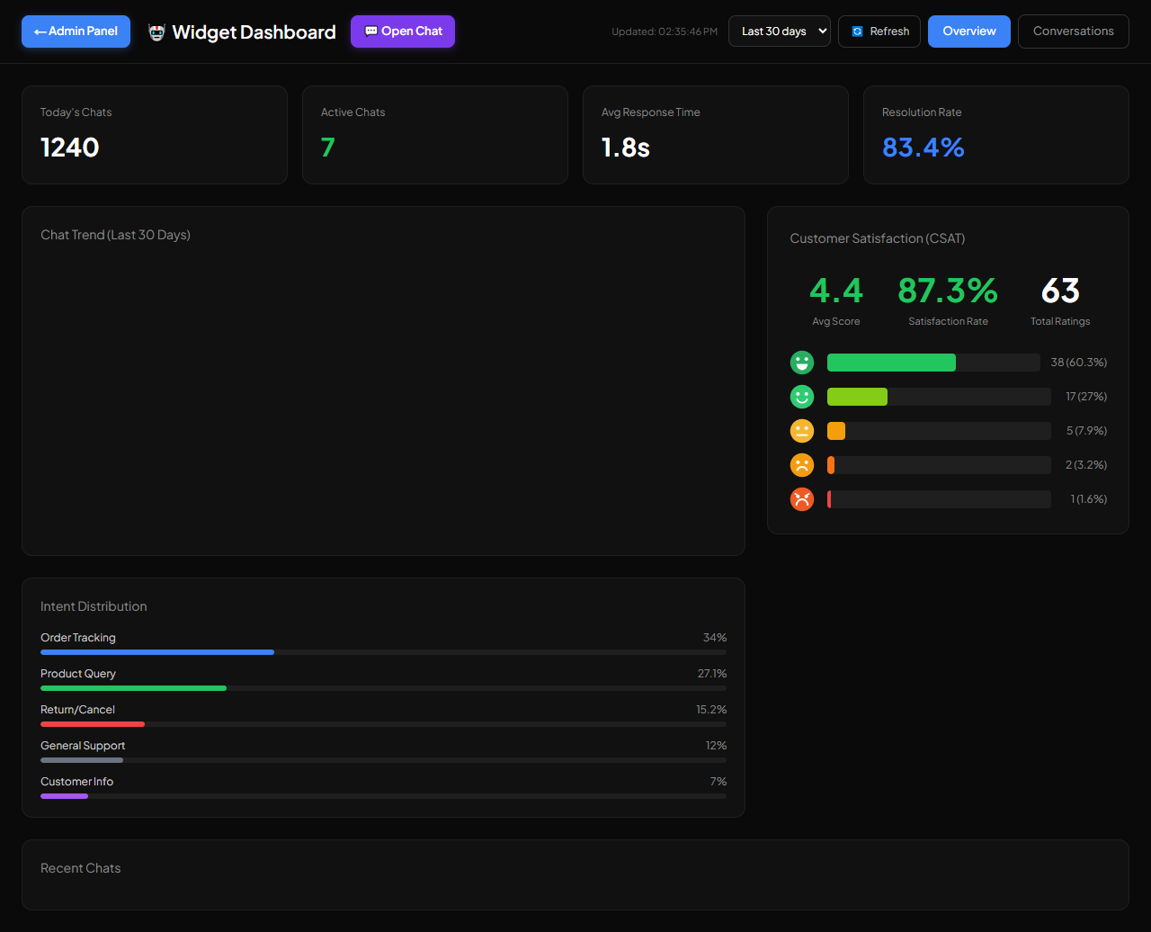Click the frowning orange emoji face
Image resolution: width=1151 pixels, height=932 pixels.
click(x=802, y=465)
